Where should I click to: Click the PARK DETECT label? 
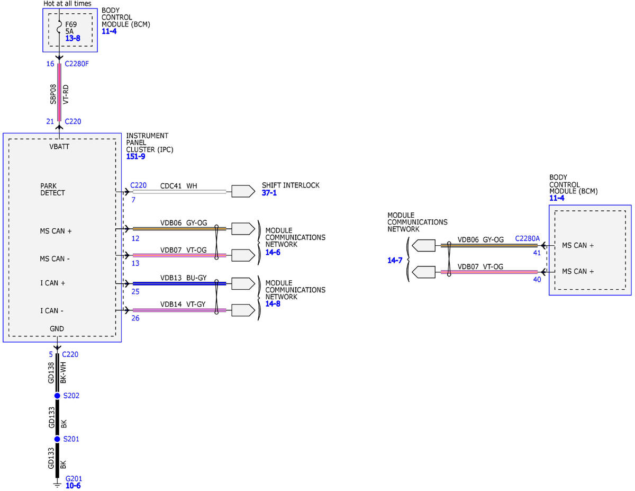[53, 189]
